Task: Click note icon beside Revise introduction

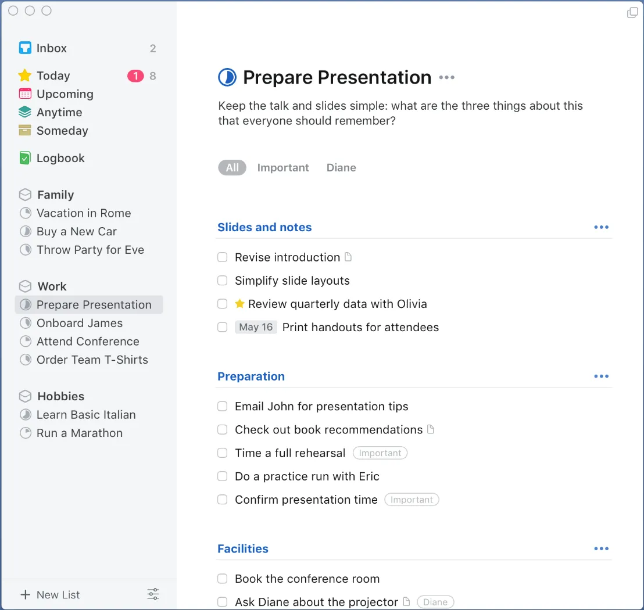Action: pos(348,257)
